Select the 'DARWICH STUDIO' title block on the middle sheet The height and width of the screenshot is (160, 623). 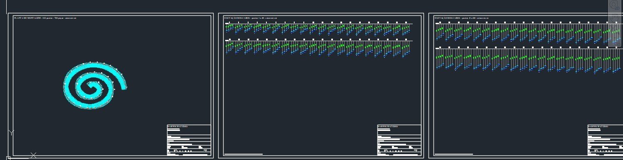click(x=399, y=140)
